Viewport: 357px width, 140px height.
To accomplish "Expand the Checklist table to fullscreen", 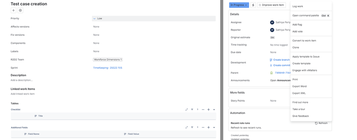I will pyautogui.click(x=187, y=110).
